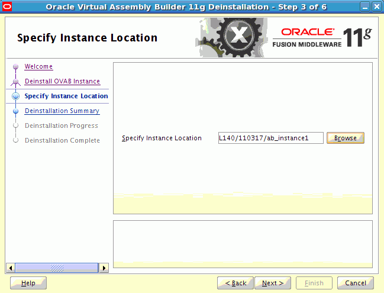Click the Oracle Fusion Middleware 11g logo

click(x=322, y=37)
